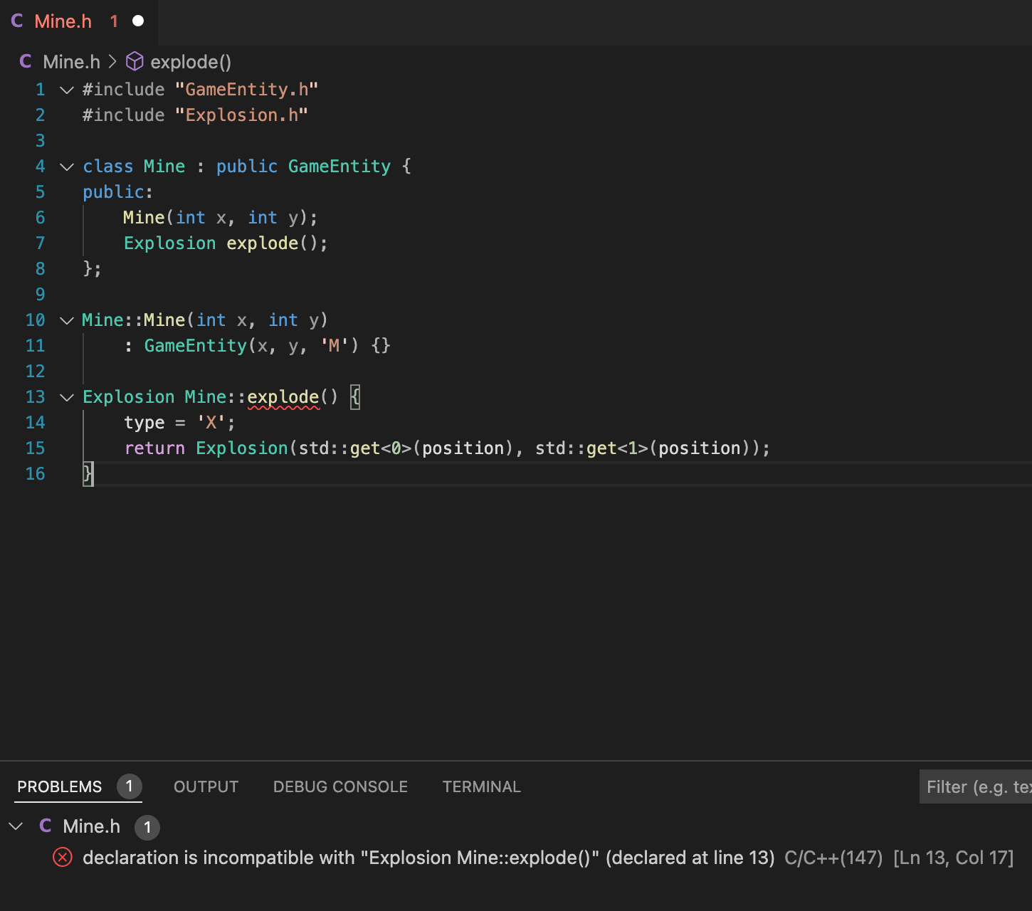Collapse the explode() function body at line 13
The image size is (1032, 911).
point(66,397)
